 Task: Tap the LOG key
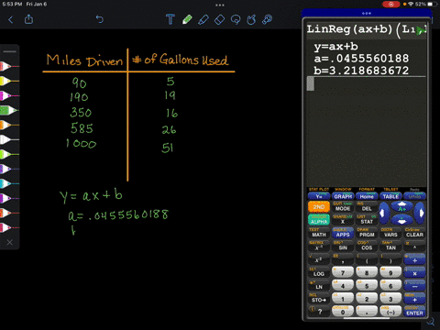(319, 273)
